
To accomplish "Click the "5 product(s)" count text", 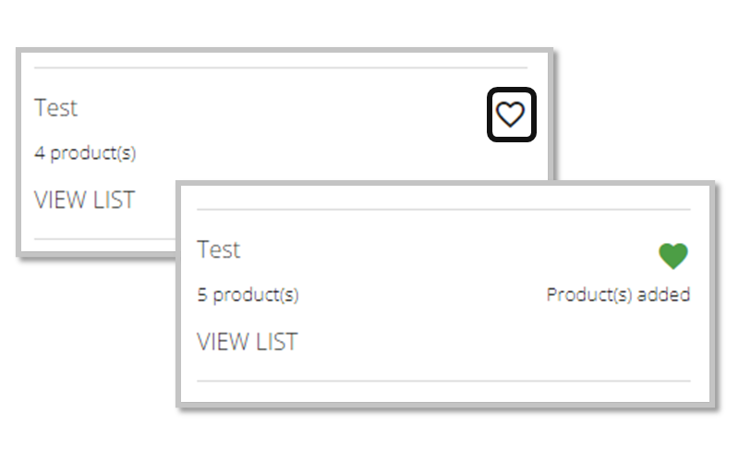I will coord(248,295).
